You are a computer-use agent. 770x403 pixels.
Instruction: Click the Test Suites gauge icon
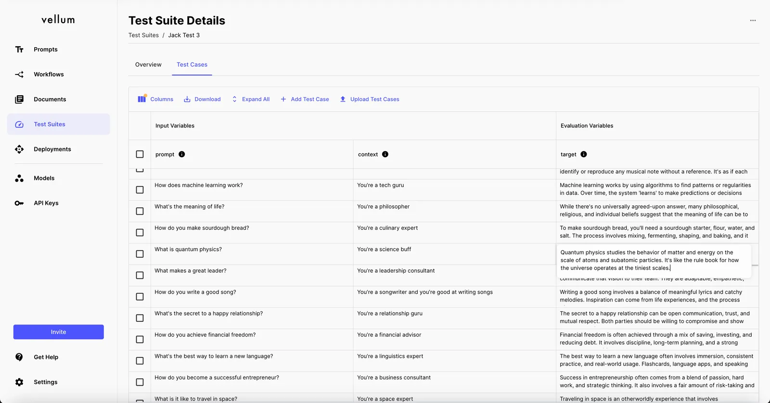point(19,125)
